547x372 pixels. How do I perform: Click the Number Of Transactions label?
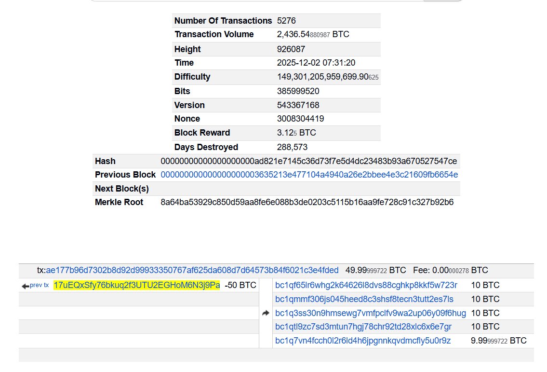(223, 21)
